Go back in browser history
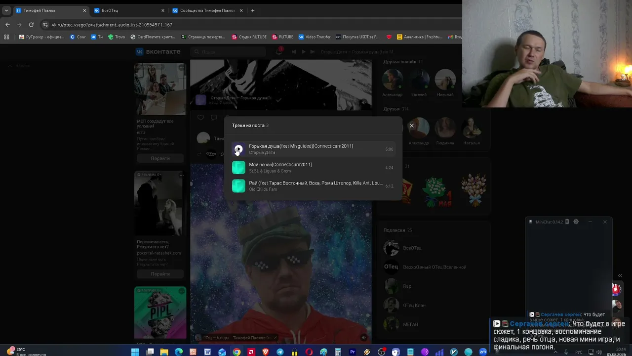The height and width of the screenshot is (356, 632). pyautogui.click(x=7, y=25)
